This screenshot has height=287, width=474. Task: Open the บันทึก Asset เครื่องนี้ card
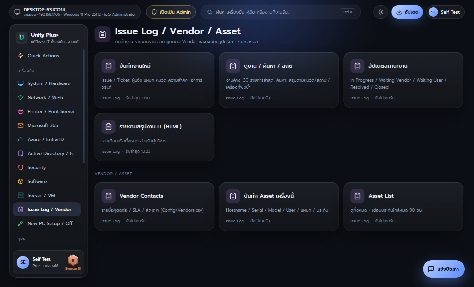(x=279, y=207)
